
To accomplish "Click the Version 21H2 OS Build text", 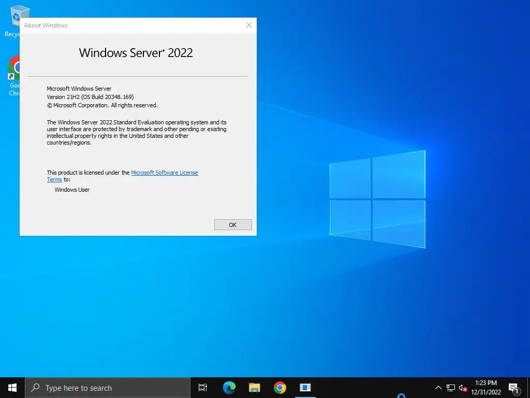I will click(x=90, y=97).
